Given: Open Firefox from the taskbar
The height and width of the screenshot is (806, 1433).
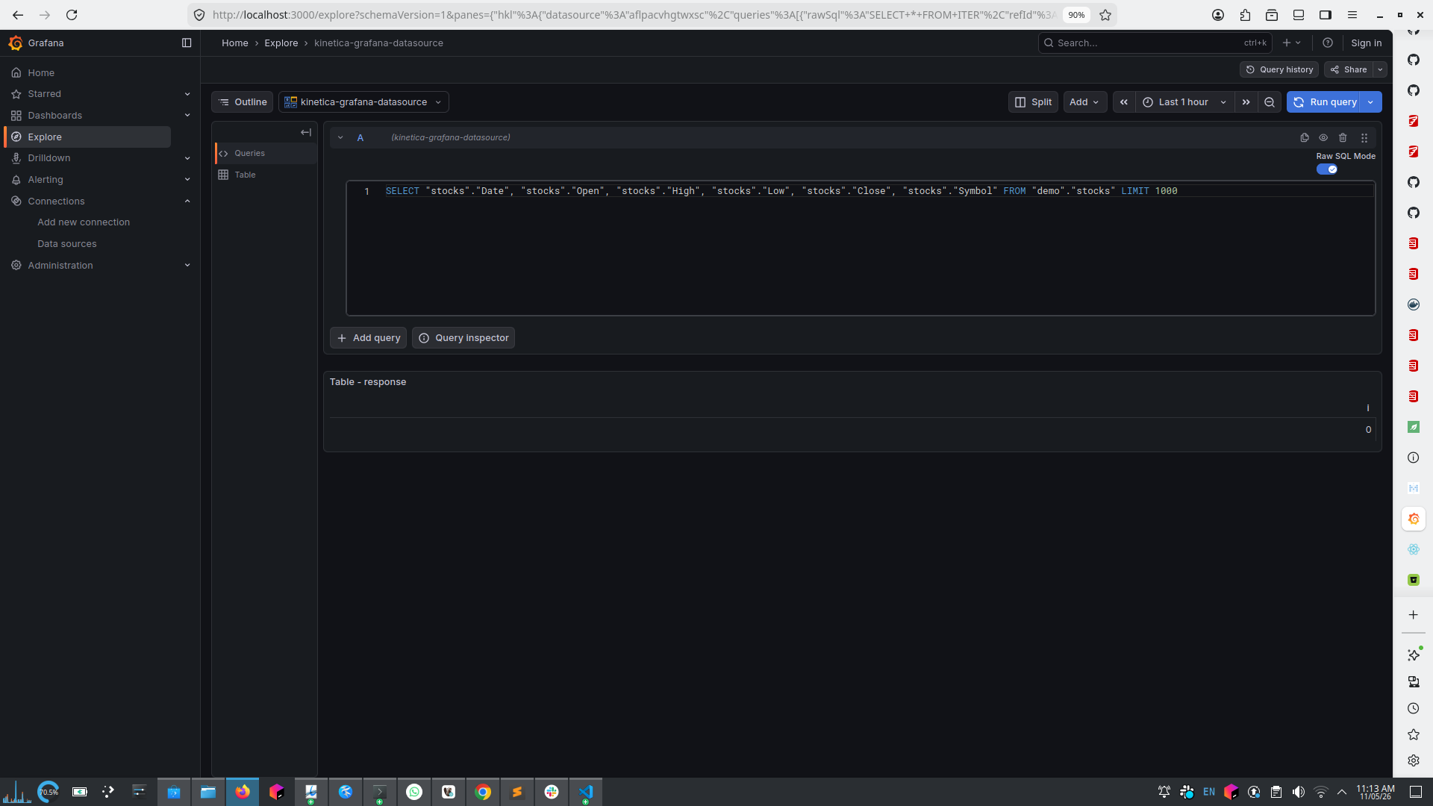Looking at the screenshot, I should [x=243, y=792].
